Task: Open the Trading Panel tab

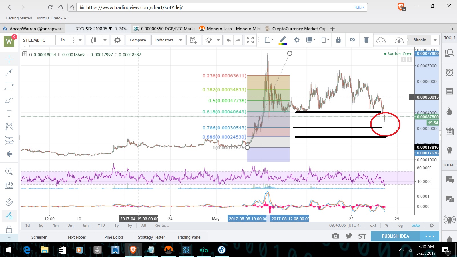Action: (189, 237)
